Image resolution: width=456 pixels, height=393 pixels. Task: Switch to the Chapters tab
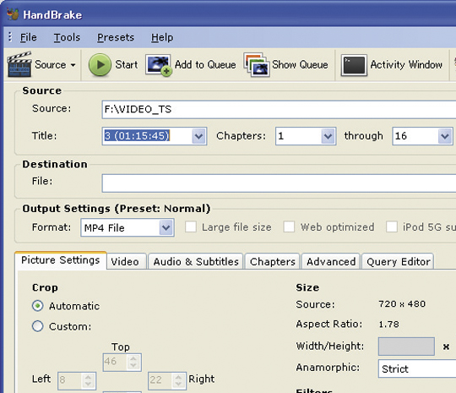[273, 261]
